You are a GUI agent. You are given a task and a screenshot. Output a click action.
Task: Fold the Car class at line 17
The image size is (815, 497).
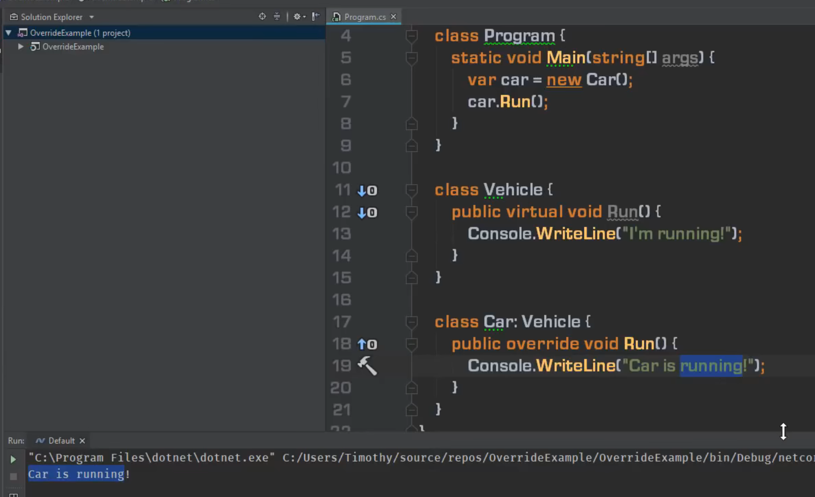tap(412, 322)
